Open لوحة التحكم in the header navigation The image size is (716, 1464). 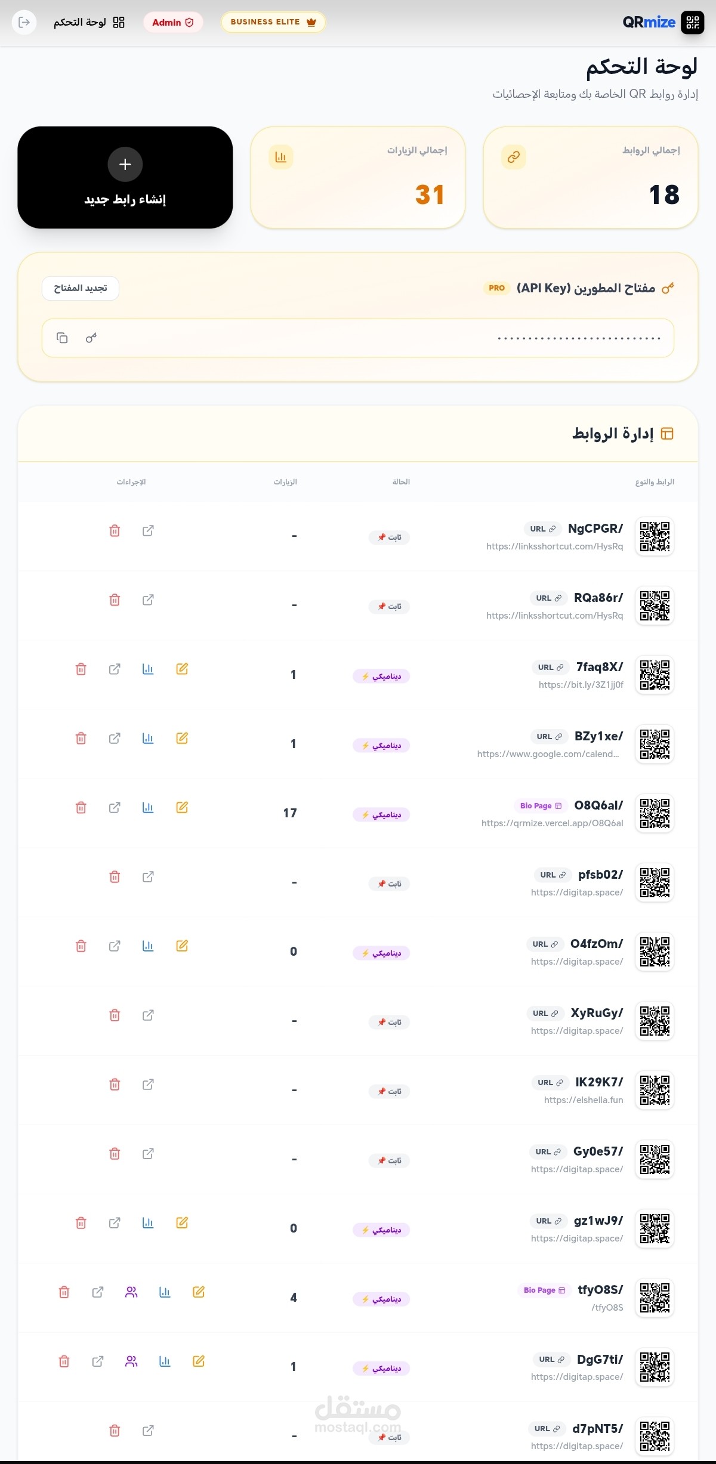tap(89, 23)
